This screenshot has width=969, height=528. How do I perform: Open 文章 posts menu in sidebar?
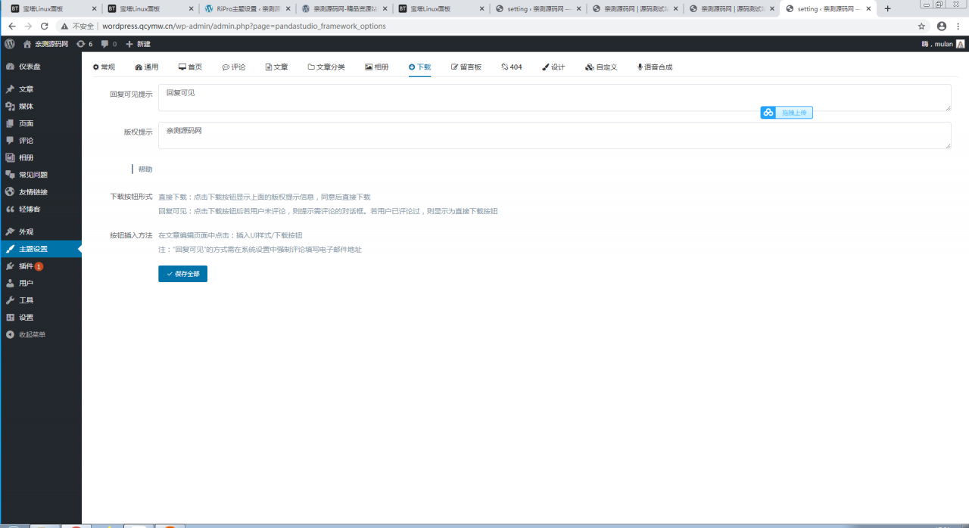coord(41,89)
